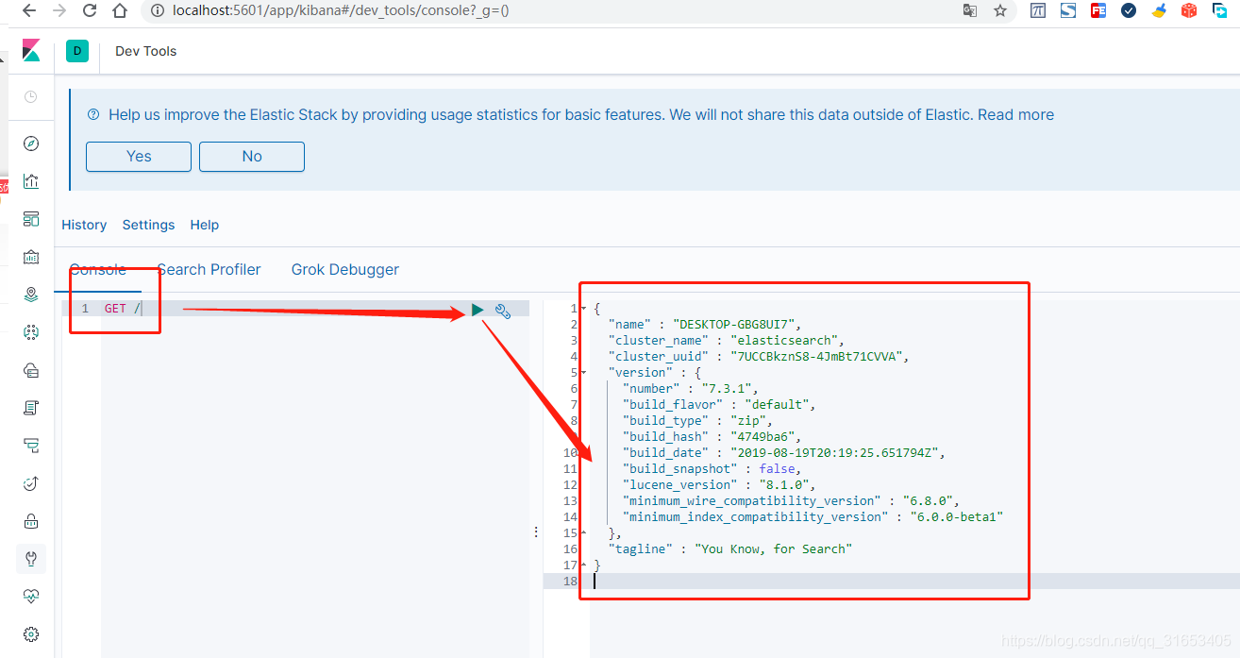
Task: Switch to the Search Profiler tab
Action: click(x=209, y=270)
